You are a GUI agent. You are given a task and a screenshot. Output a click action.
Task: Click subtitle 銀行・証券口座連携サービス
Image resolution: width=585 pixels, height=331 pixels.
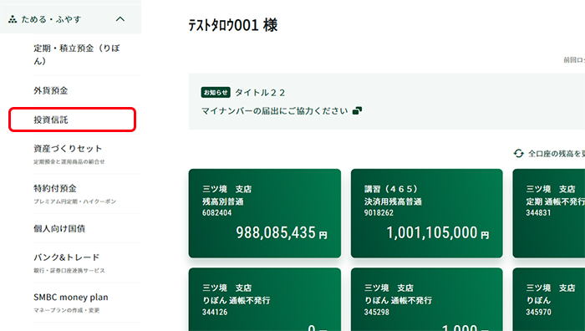point(69,271)
